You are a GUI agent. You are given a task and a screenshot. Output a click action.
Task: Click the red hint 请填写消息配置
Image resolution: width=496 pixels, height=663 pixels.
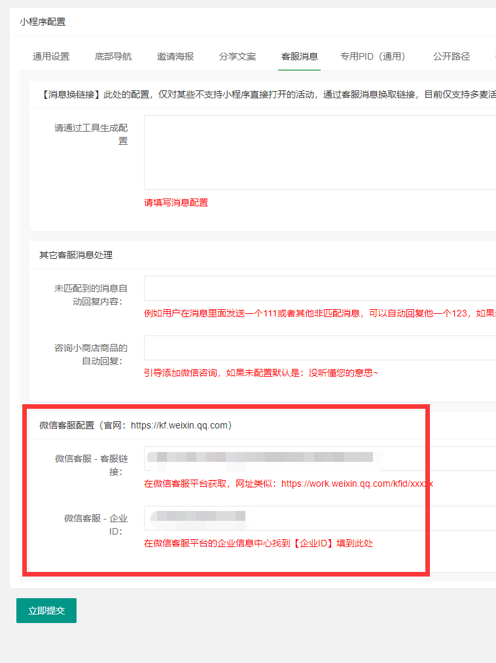pos(176,202)
